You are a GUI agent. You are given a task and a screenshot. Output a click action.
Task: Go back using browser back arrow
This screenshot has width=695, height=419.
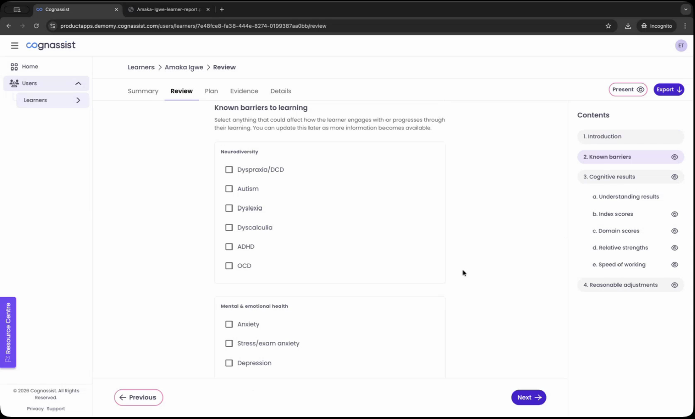pos(9,26)
